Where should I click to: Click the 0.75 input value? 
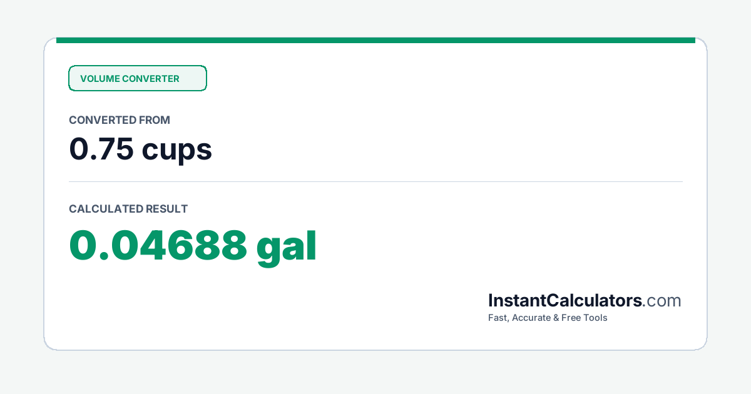pos(101,149)
